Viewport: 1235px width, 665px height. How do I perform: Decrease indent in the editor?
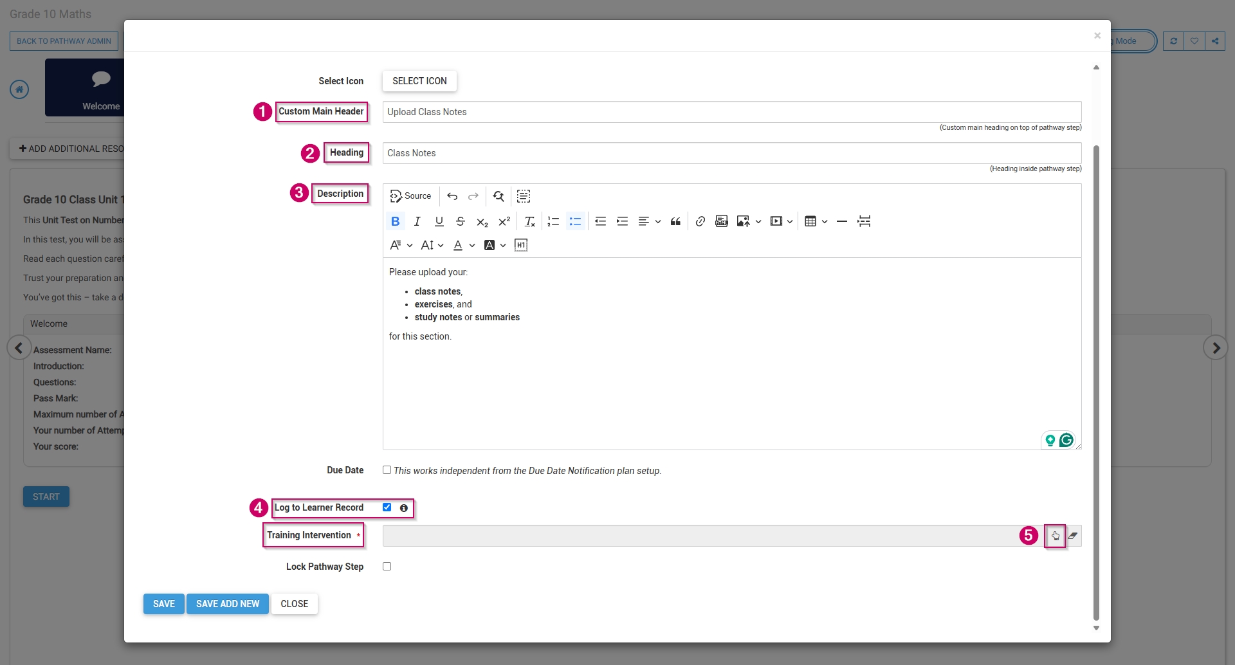pyautogui.click(x=600, y=221)
